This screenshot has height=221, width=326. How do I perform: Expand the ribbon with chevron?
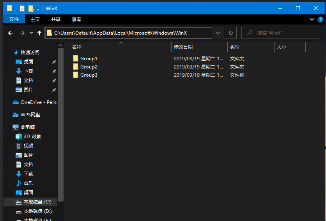coord(312,19)
